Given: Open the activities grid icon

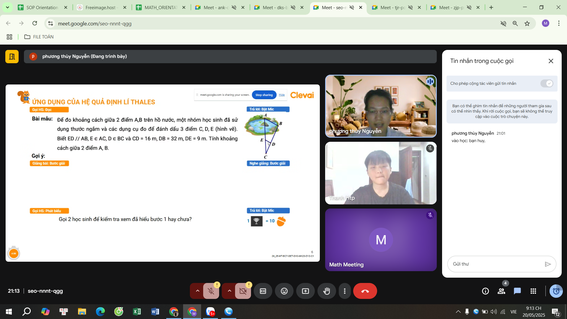Looking at the screenshot, I should click(533, 291).
